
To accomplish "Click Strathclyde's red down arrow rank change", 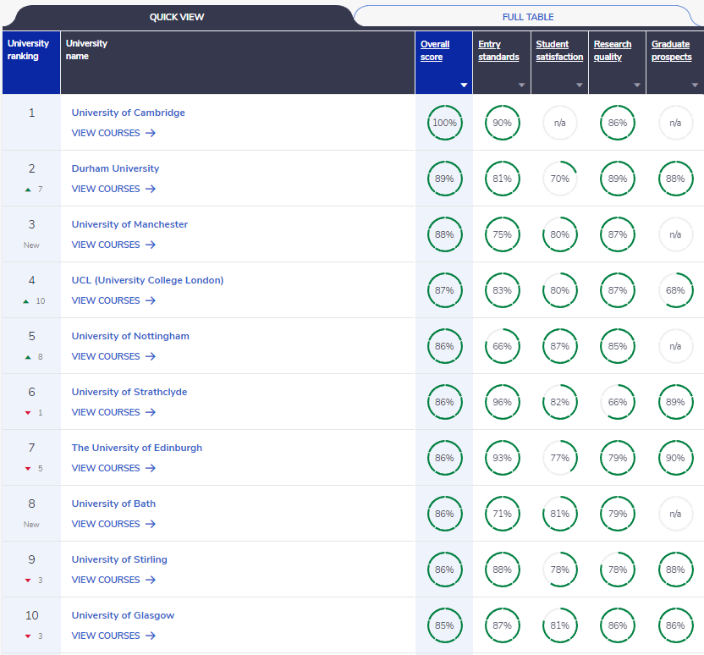I will click(28, 413).
